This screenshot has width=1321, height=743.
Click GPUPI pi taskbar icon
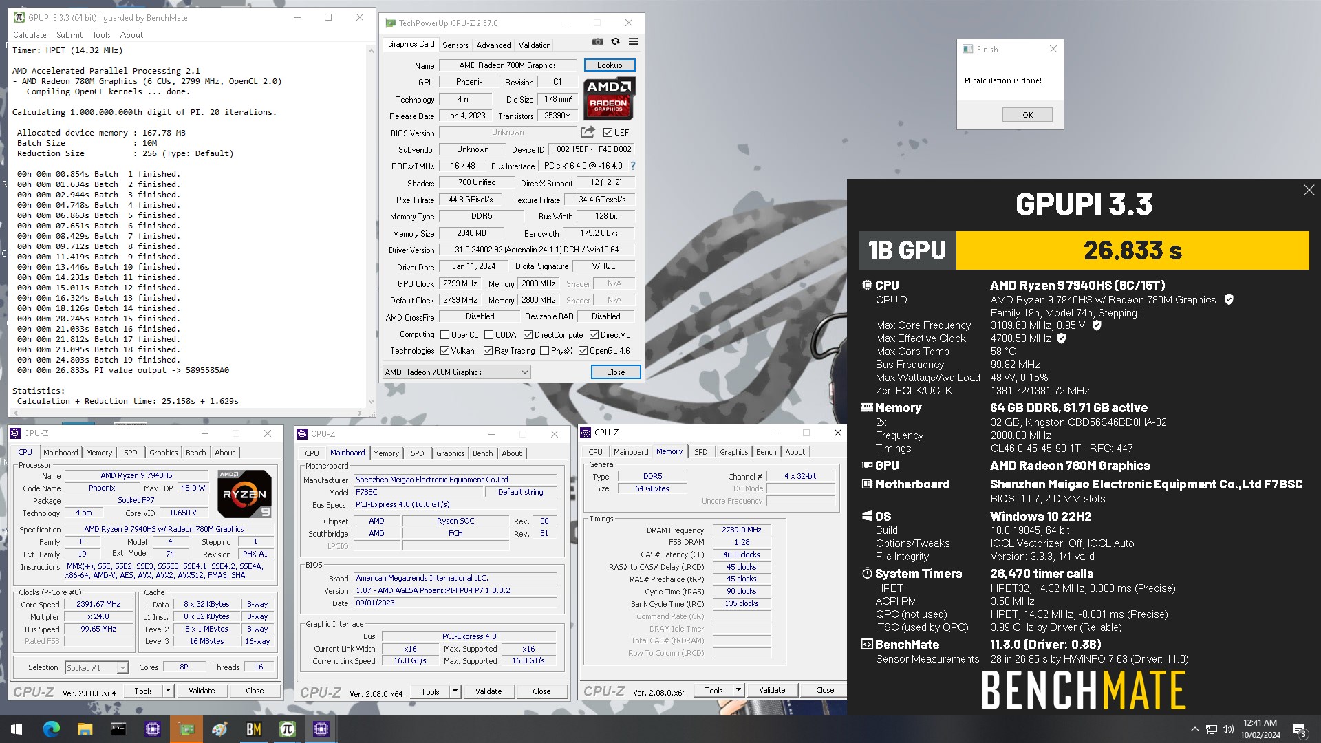click(x=287, y=729)
